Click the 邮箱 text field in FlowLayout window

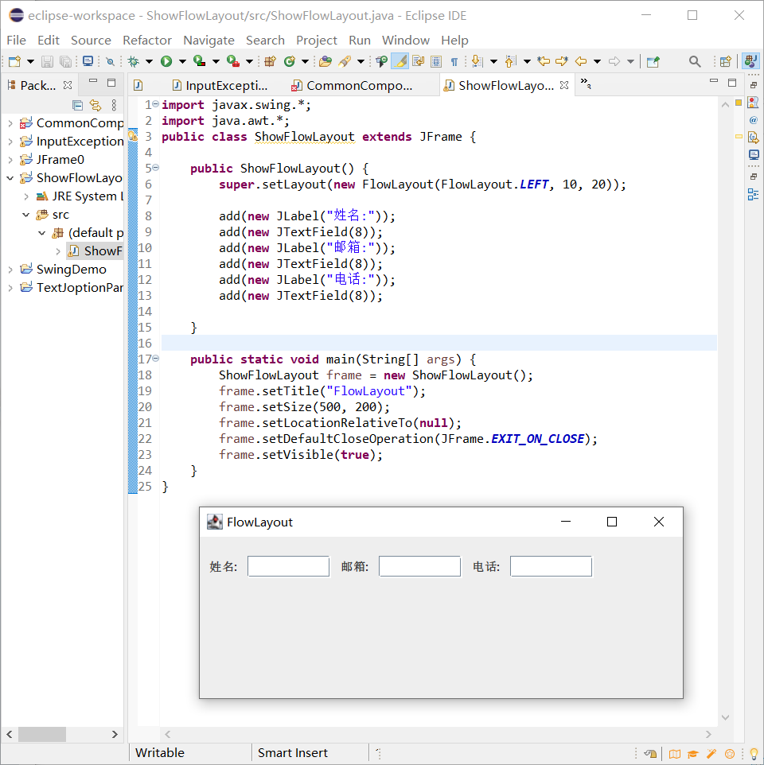tap(419, 566)
